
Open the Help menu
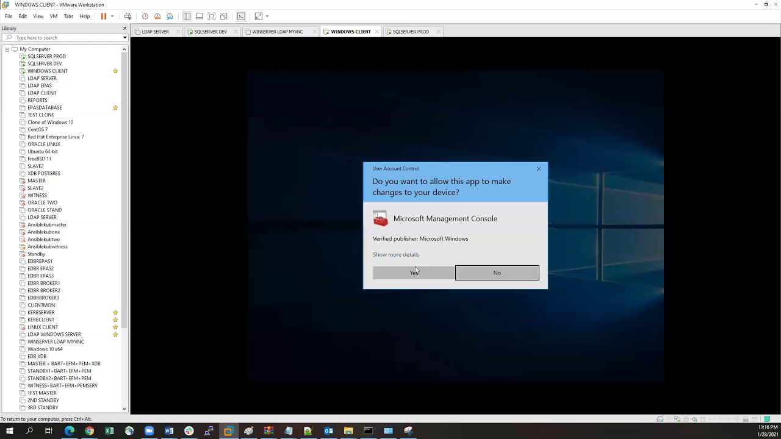point(85,16)
